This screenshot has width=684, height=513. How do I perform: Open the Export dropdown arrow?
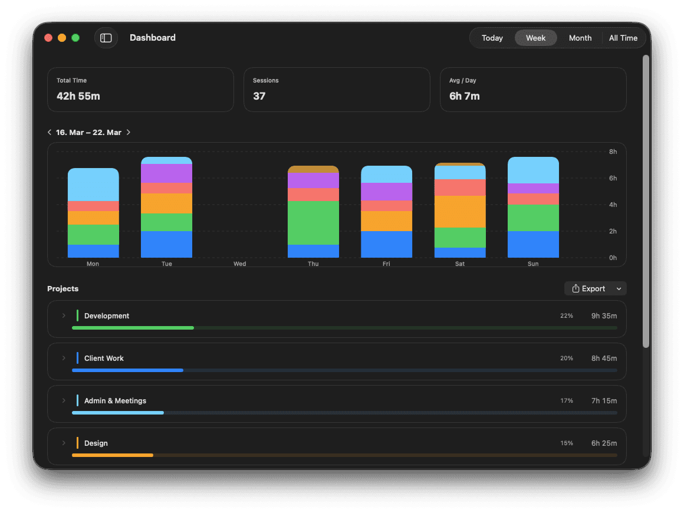pyautogui.click(x=619, y=289)
